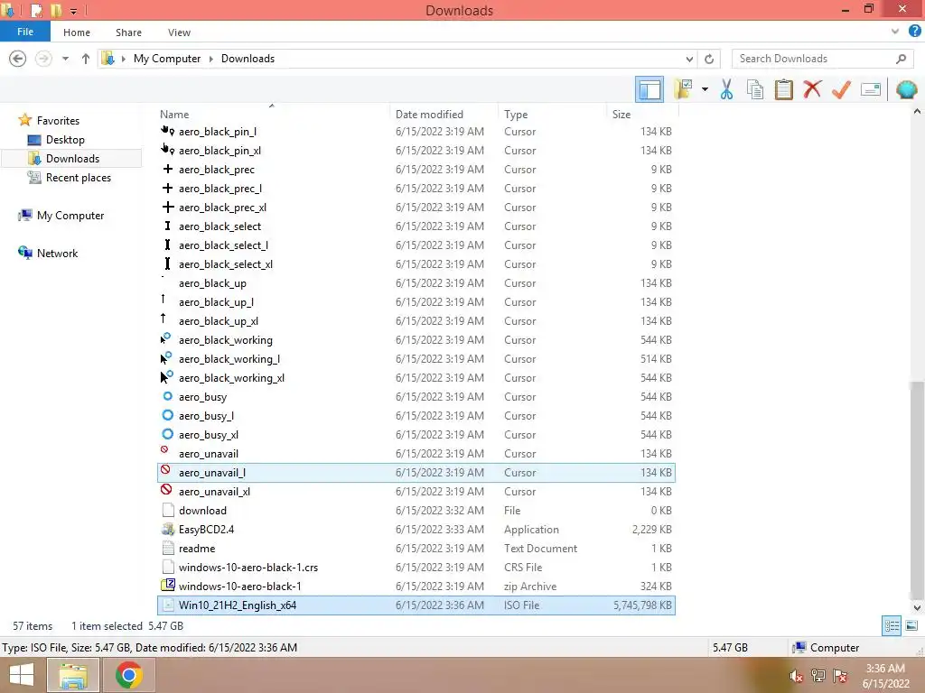Select Desktop in the navigation pane
Image resolution: width=925 pixels, height=693 pixels.
[x=65, y=140]
